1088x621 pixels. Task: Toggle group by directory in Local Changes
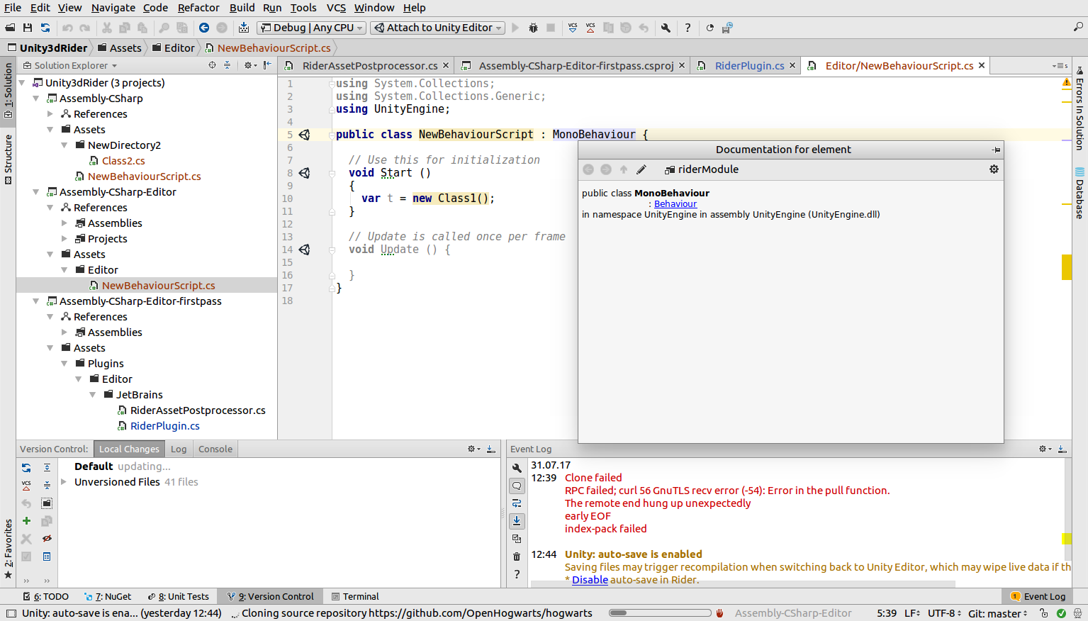[x=47, y=503]
